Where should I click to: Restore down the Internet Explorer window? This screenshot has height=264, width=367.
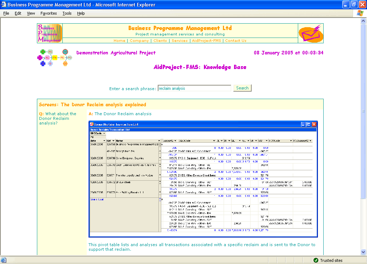coord(354,4)
